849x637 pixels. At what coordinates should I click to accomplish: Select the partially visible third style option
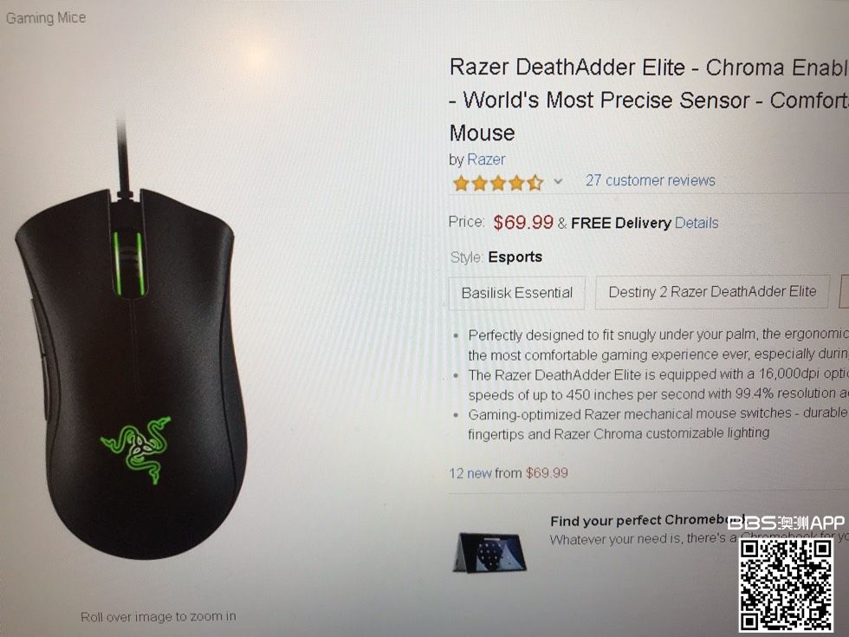click(x=844, y=291)
